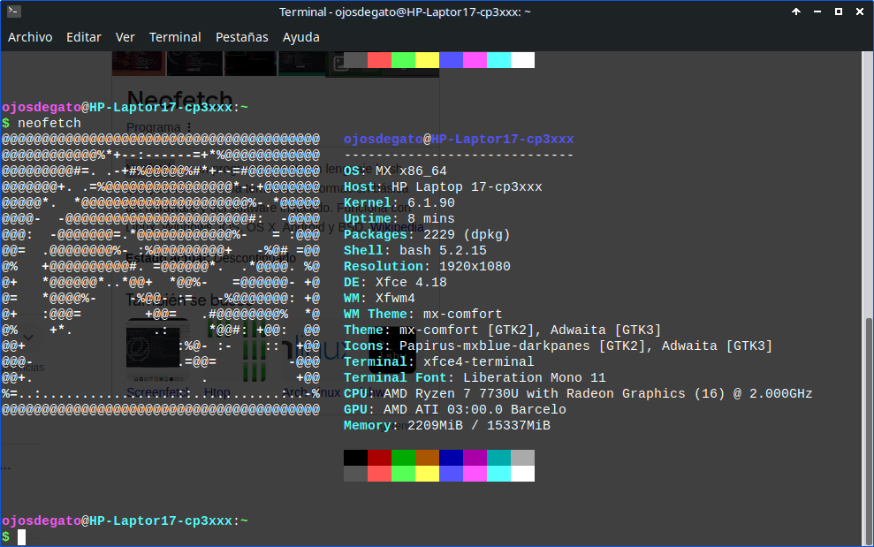This screenshot has width=874, height=547.
Task: Click the 'WM Theme: mx-comfort' line
Action: [423, 314]
